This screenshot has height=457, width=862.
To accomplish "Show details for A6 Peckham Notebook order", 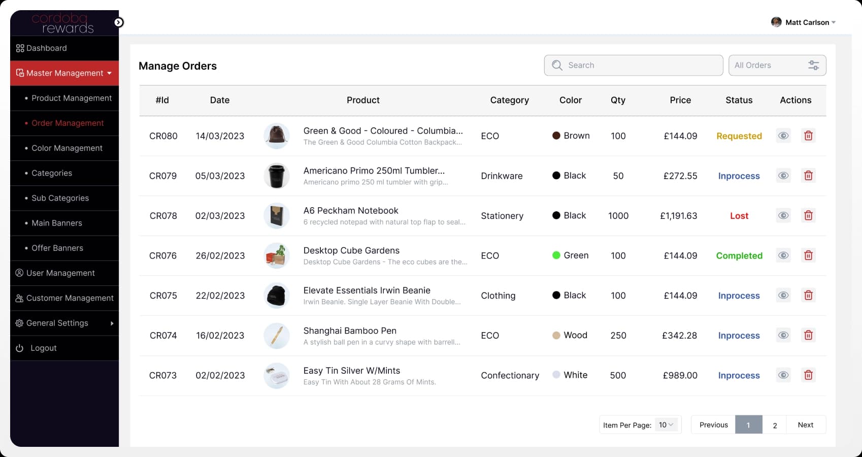I will click(x=783, y=215).
